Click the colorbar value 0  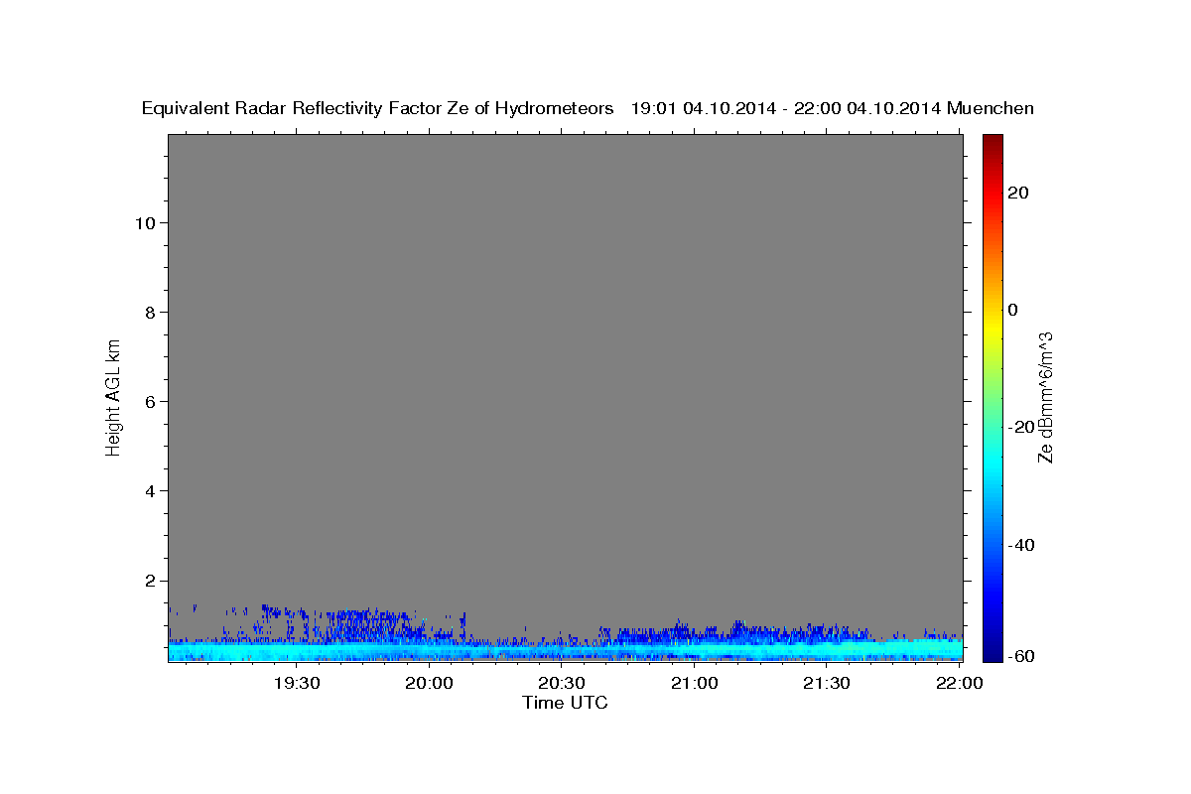pyautogui.click(x=1012, y=310)
